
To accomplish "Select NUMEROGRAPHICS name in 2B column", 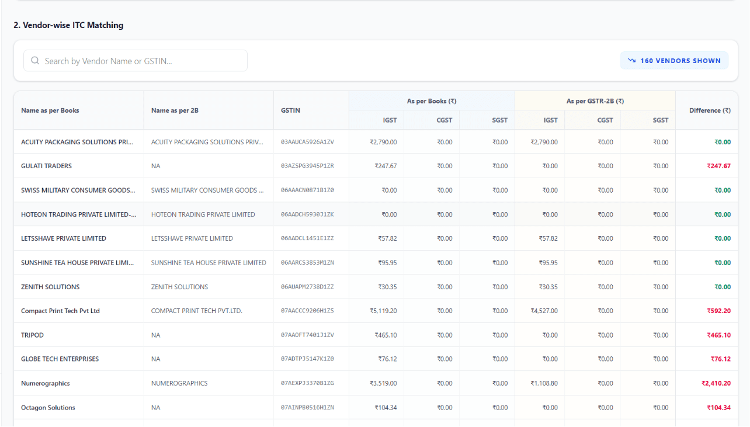I will point(179,383).
